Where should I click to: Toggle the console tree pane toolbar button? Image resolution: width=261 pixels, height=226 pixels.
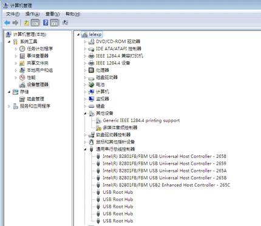[x=35, y=22]
